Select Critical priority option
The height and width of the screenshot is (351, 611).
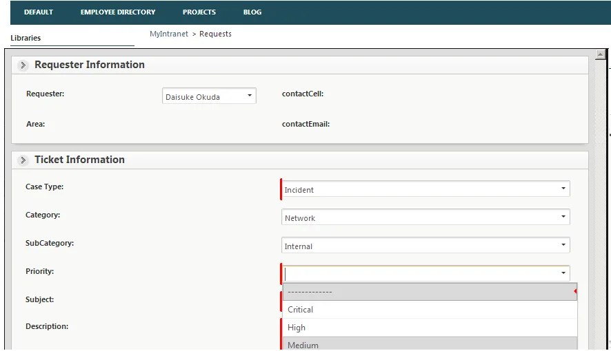(430, 310)
